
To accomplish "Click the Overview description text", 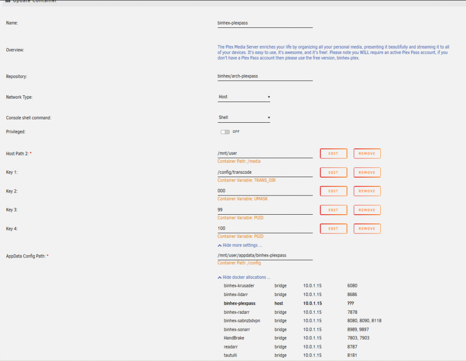I will [333, 52].
